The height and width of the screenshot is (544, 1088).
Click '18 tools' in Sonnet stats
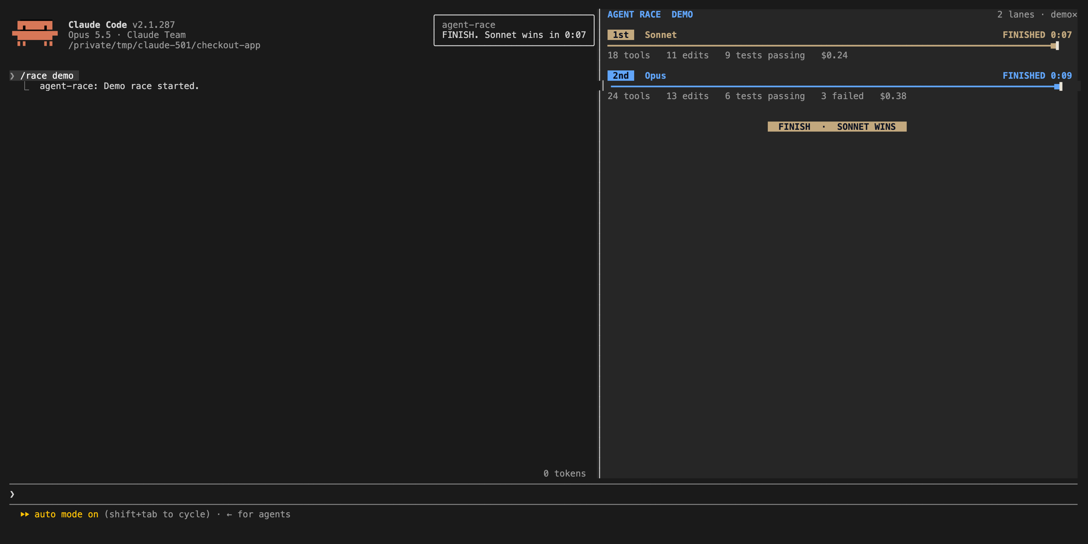point(628,55)
